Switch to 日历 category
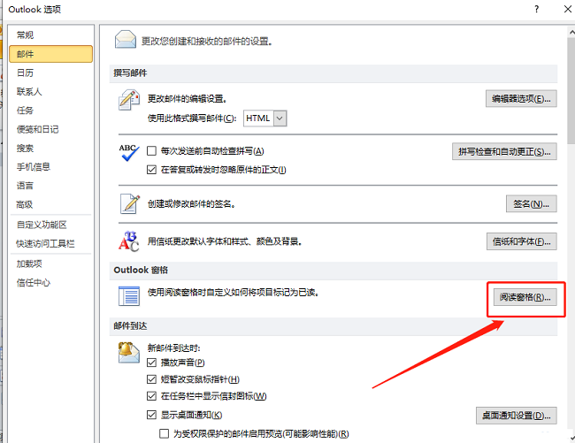Viewport: 575px width, 443px height. [x=50, y=73]
